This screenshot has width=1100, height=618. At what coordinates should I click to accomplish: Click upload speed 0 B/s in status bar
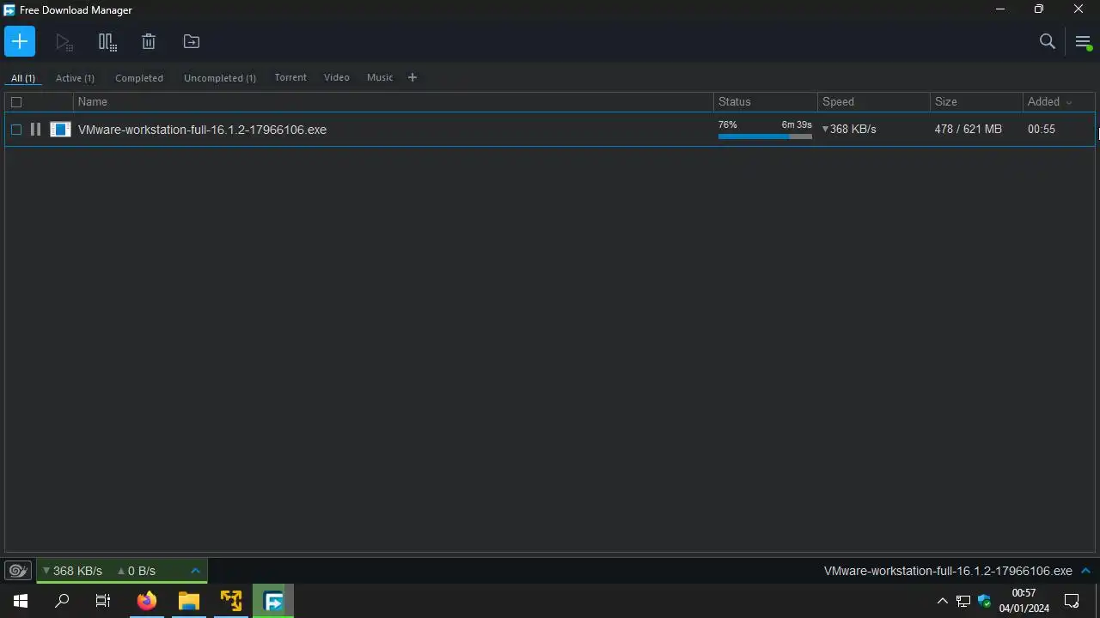pyautogui.click(x=136, y=571)
